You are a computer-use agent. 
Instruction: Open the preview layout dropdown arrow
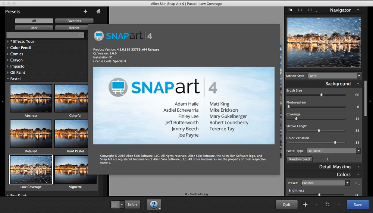coord(122,204)
